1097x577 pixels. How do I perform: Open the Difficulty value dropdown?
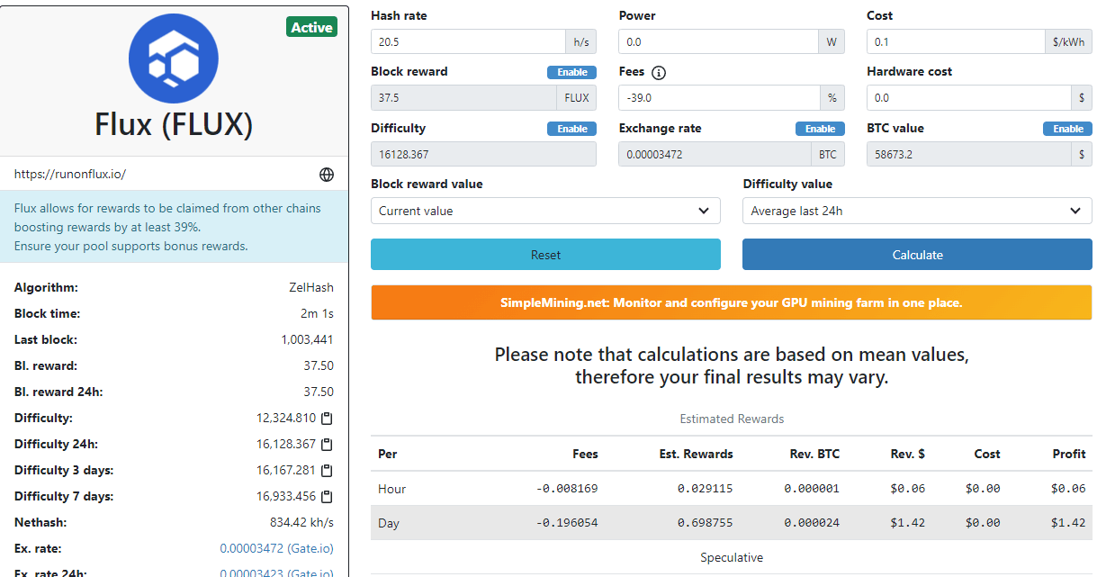917,211
